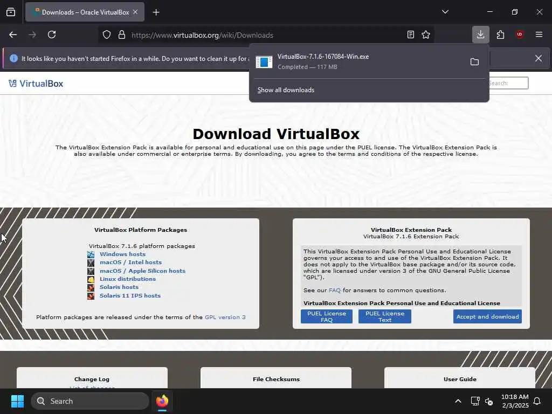The width and height of the screenshot is (552, 414).
Task: Open the notifications bell icon
Action: pyautogui.click(x=537, y=401)
